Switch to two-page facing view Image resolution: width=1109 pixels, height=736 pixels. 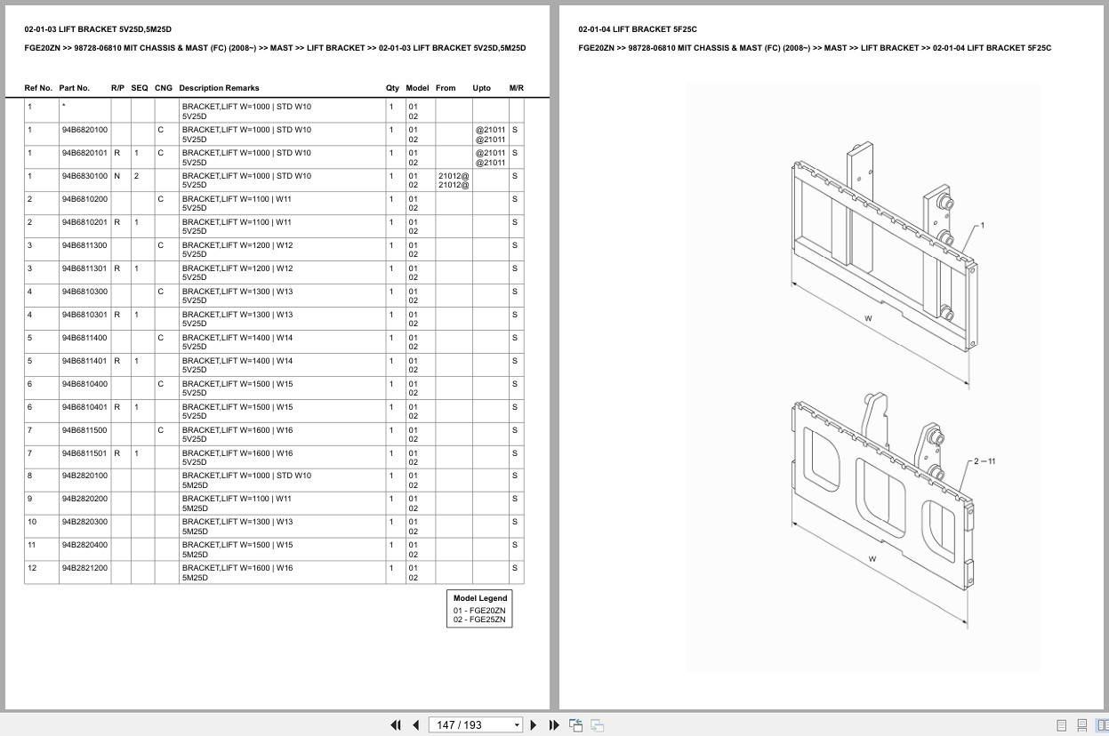(1101, 725)
